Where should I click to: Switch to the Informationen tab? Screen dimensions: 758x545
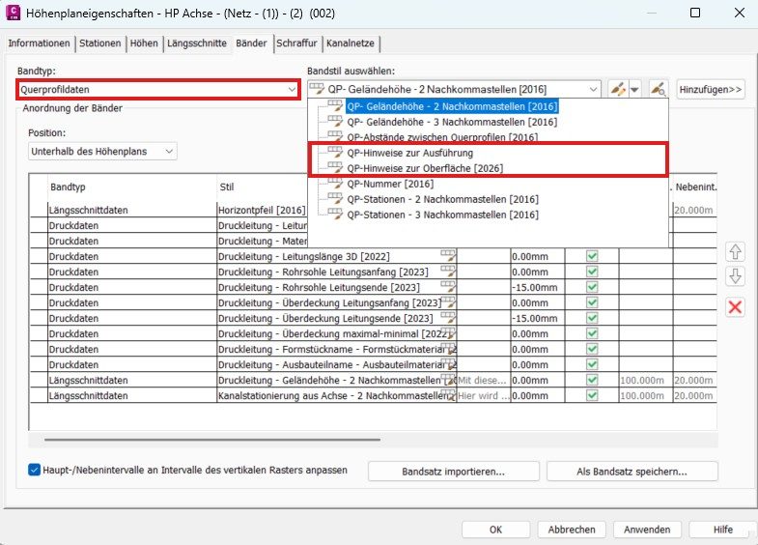[40, 43]
